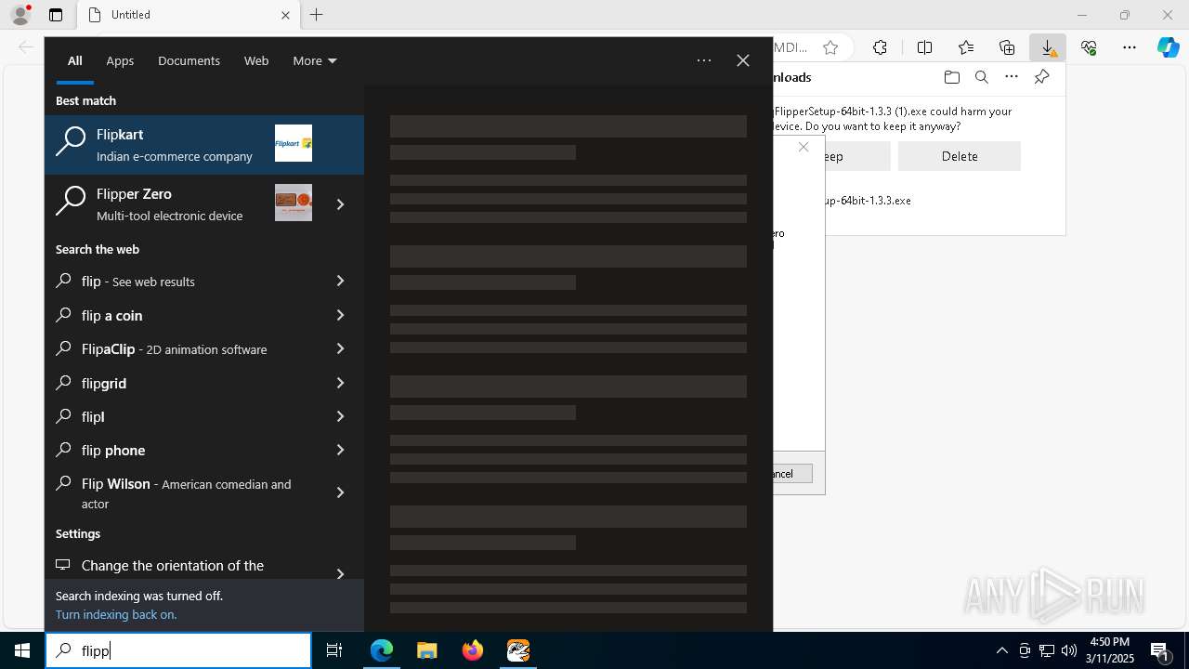This screenshot has width=1189, height=669.
Task: Add this page to favorites star
Action: click(830, 47)
